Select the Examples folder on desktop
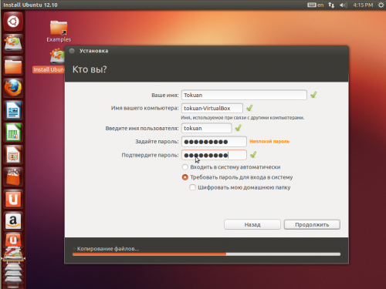386x289 pixels. 59,32
